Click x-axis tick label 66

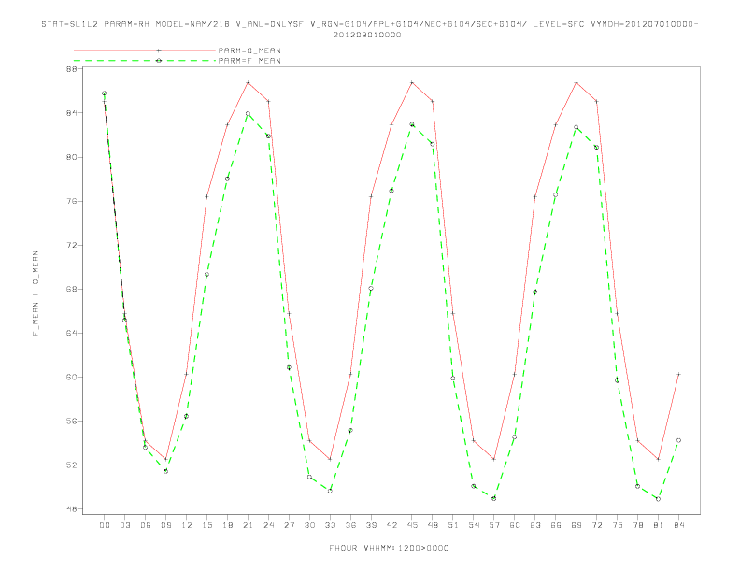[x=556, y=525]
